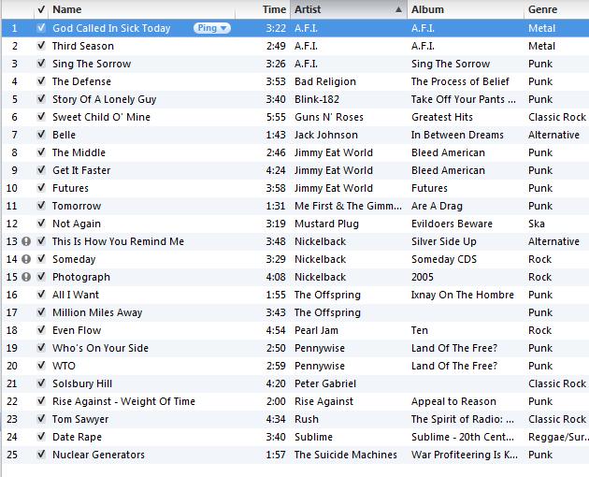Select the song Date Rape
Viewport: 589px width, 477px height.
click(77, 437)
